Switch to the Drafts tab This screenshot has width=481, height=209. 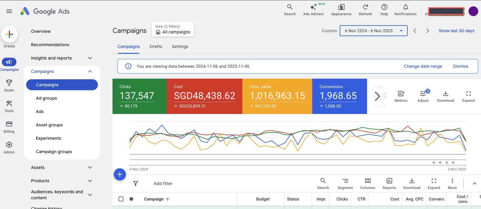156,46
